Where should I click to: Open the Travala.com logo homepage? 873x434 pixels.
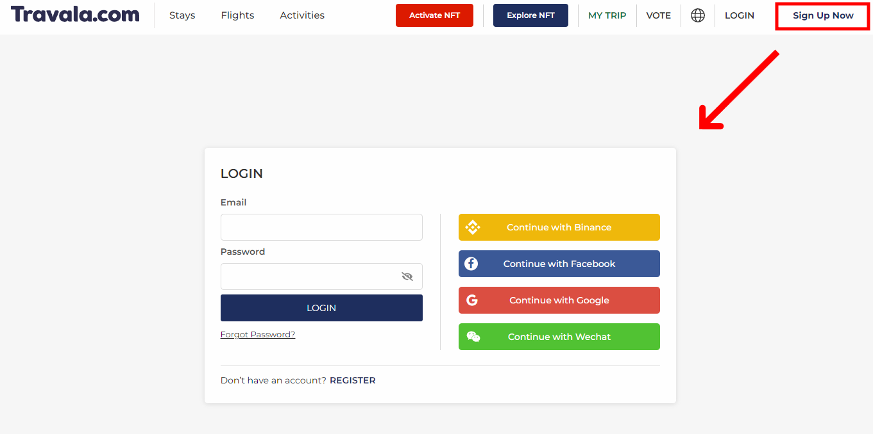click(x=75, y=14)
